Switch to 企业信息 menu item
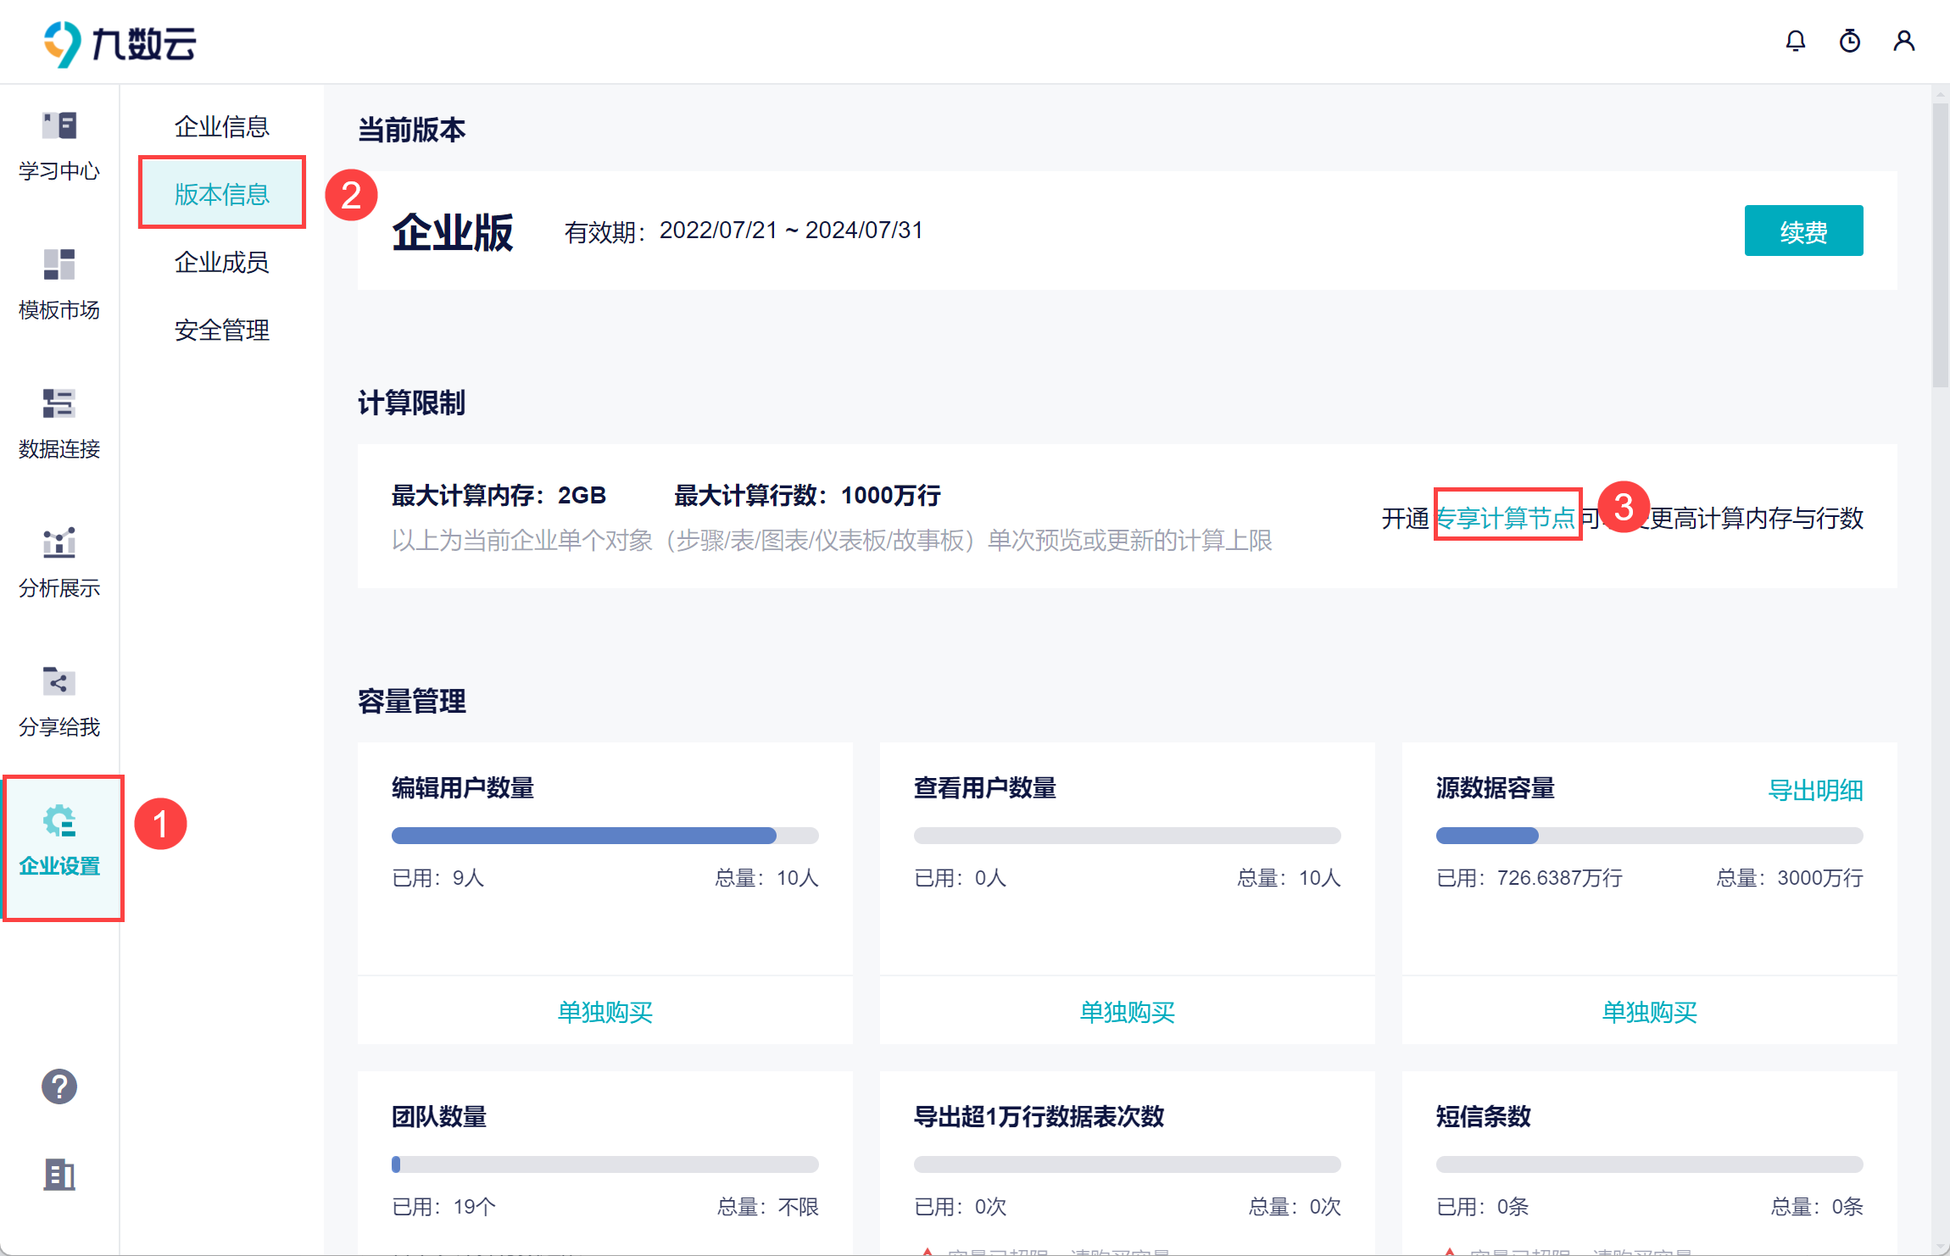Viewport: 1950px width, 1256px height. coord(221,126)
